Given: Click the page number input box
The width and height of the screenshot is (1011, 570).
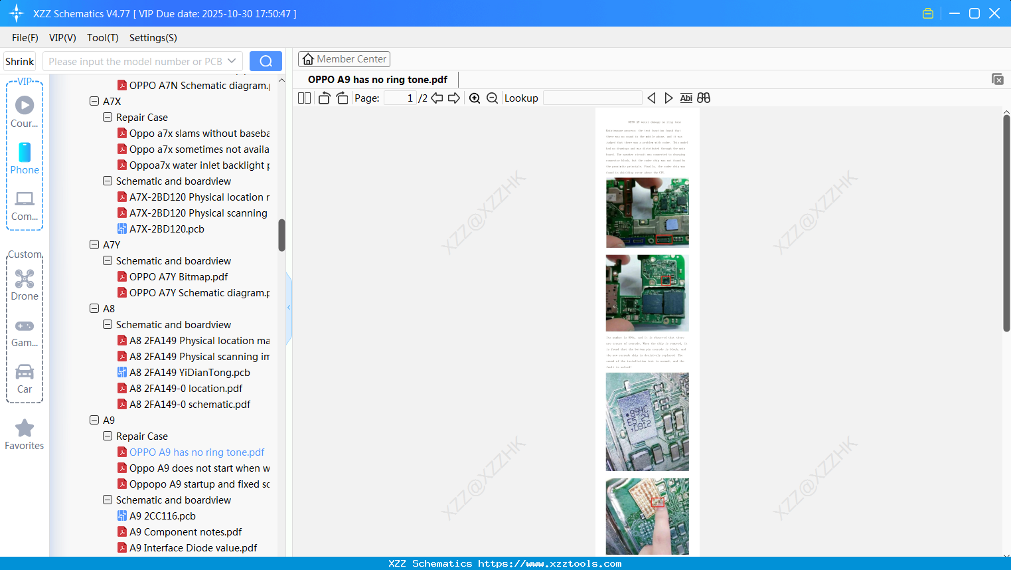Looking at the screenshot, I should point(400,98).
